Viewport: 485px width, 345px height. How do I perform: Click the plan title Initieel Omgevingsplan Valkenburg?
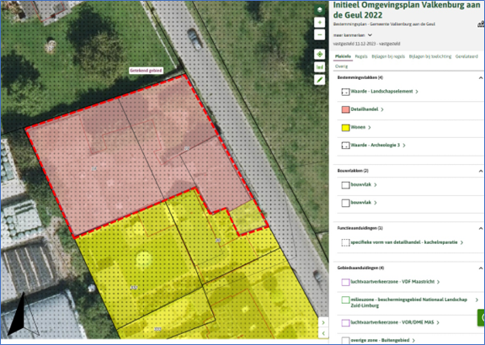point(407,10)
